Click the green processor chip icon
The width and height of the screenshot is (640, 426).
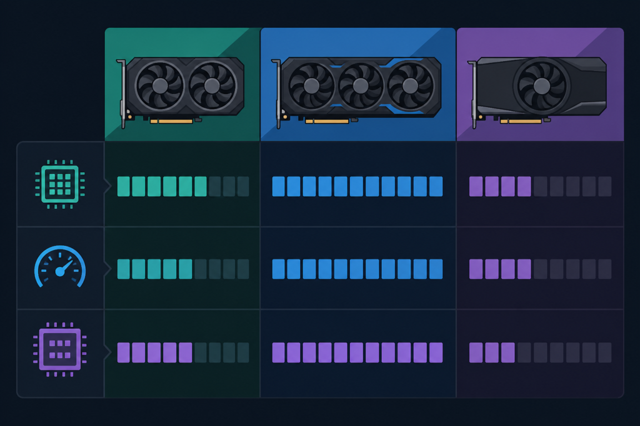60,184
